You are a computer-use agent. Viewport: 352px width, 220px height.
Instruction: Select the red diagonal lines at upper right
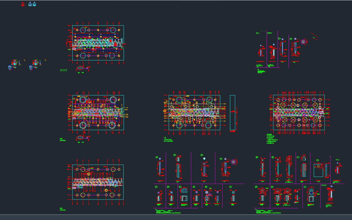click(x=314, y=36)
